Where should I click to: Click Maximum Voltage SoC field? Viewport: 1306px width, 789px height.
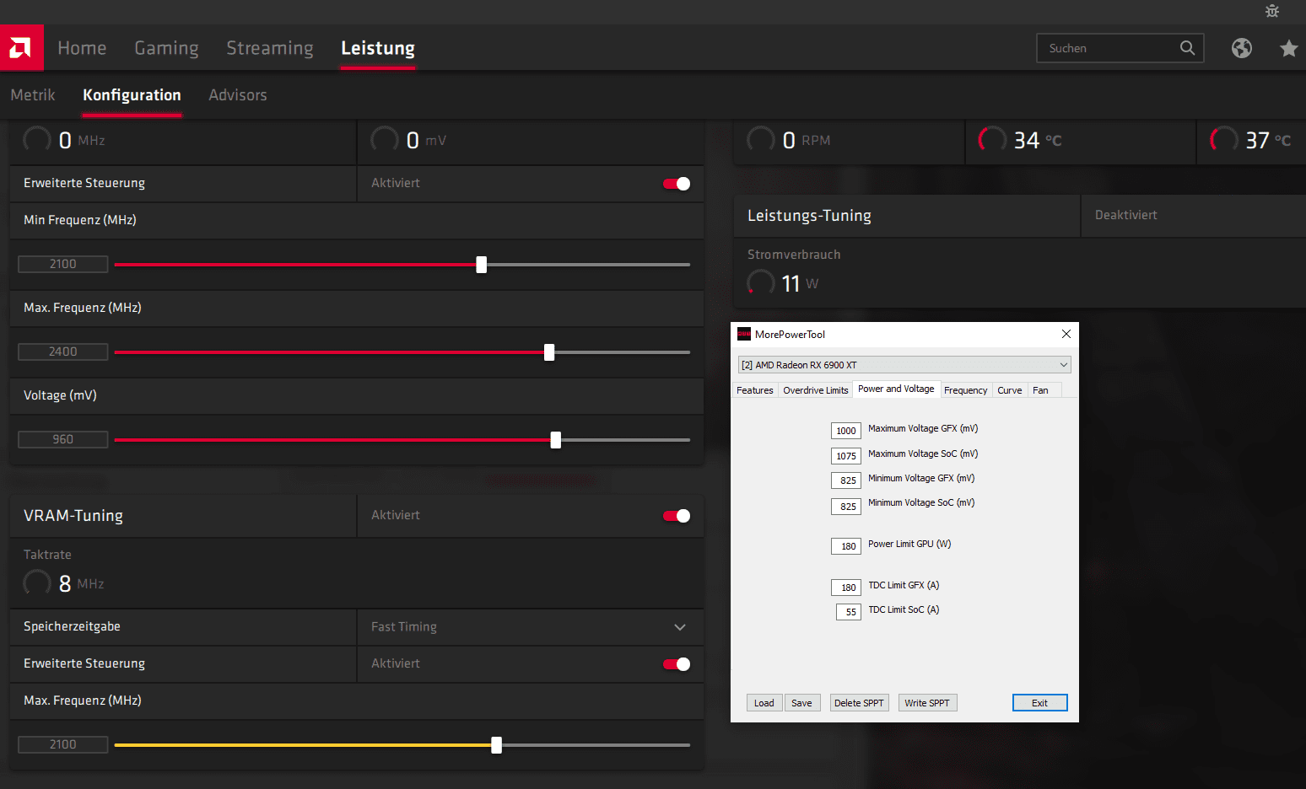click(846, 456)
